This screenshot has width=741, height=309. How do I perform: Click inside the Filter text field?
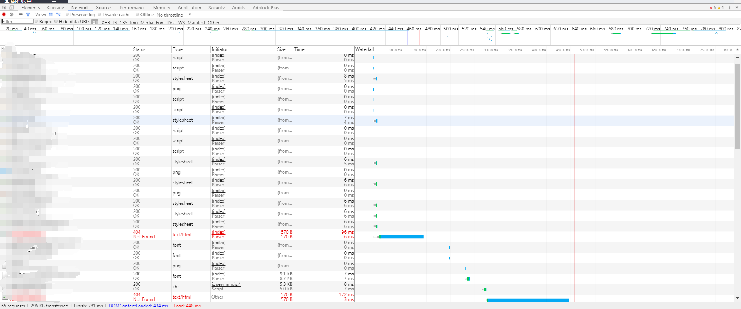tap(17, 21)
